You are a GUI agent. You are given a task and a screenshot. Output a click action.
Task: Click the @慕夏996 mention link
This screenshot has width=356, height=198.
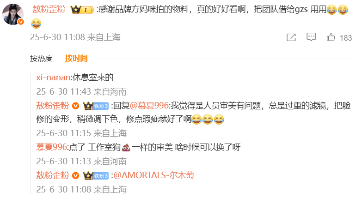pos(149,106)
